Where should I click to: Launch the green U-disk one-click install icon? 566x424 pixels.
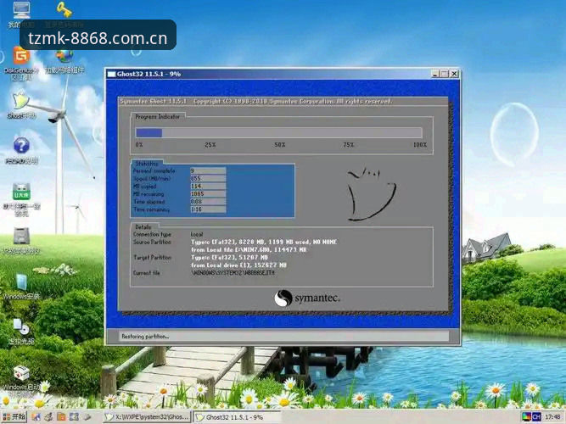click(21, 192)
